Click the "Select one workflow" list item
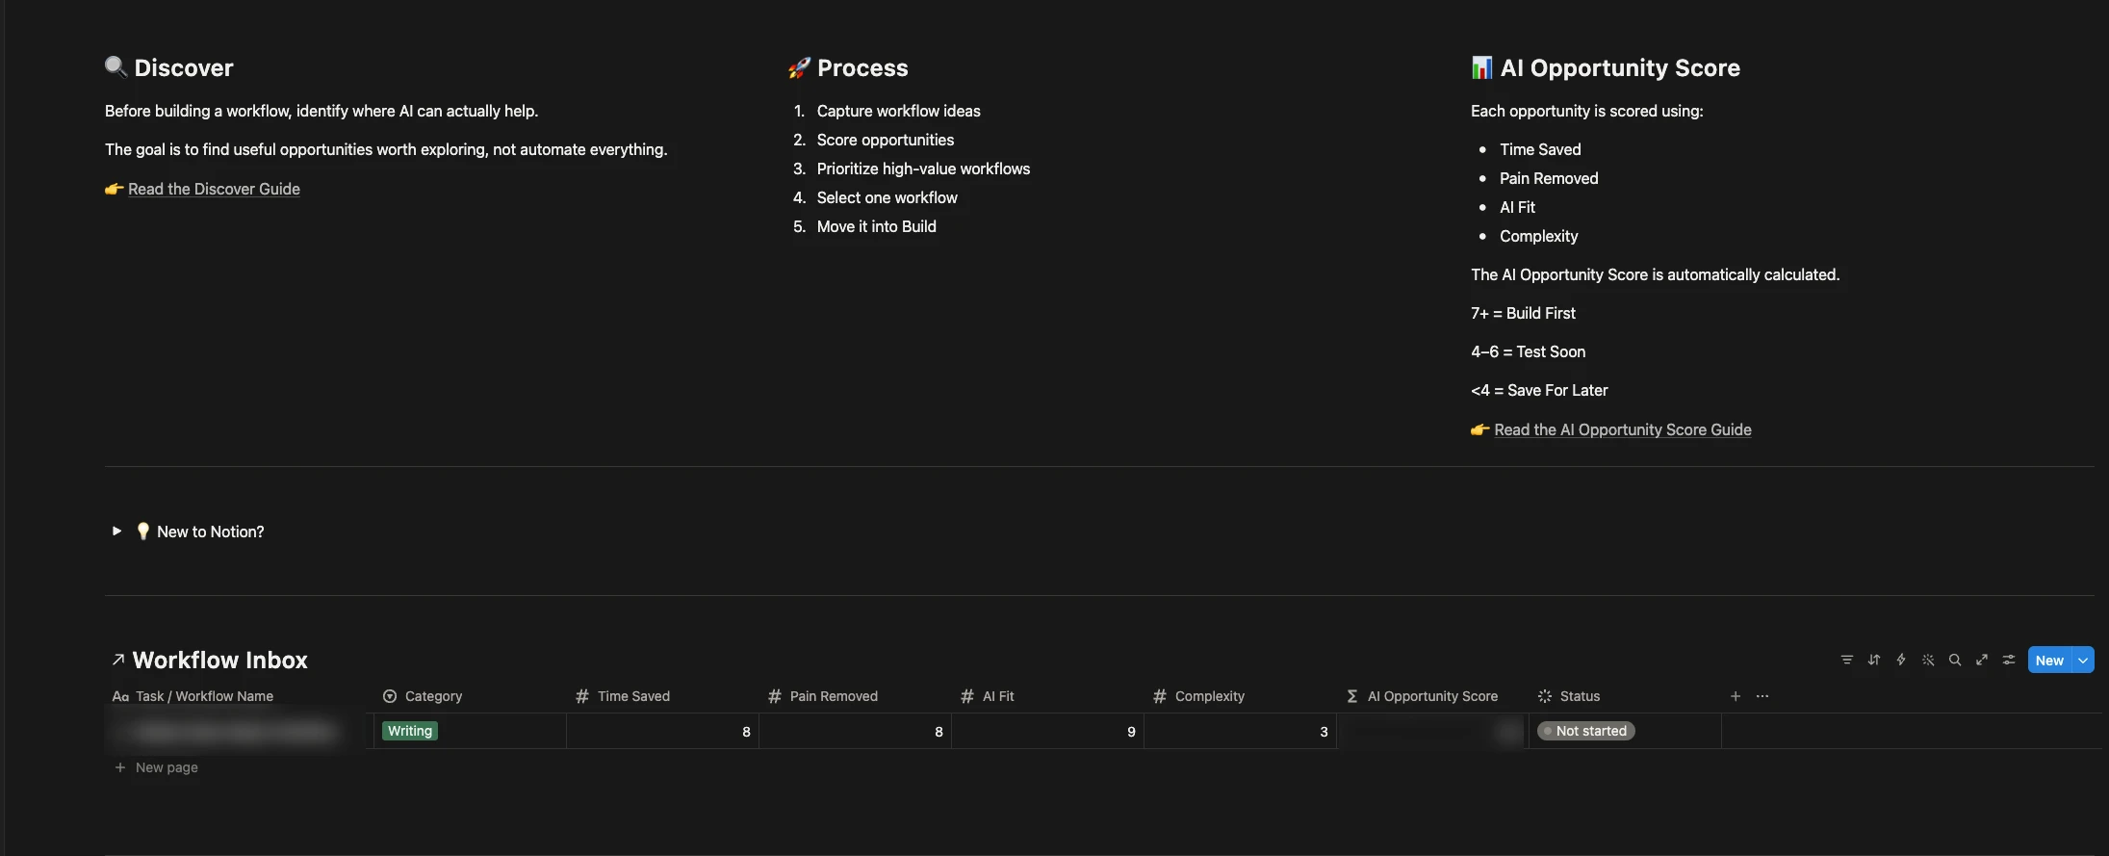The height and width of the screenshot is (856, 2109). click(x=887, y=197)
